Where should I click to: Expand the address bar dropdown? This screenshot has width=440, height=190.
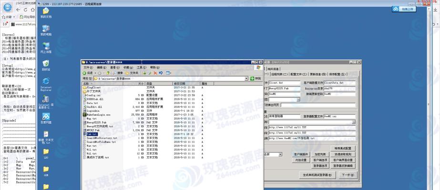pyautogui.click(x=246, y=78)
